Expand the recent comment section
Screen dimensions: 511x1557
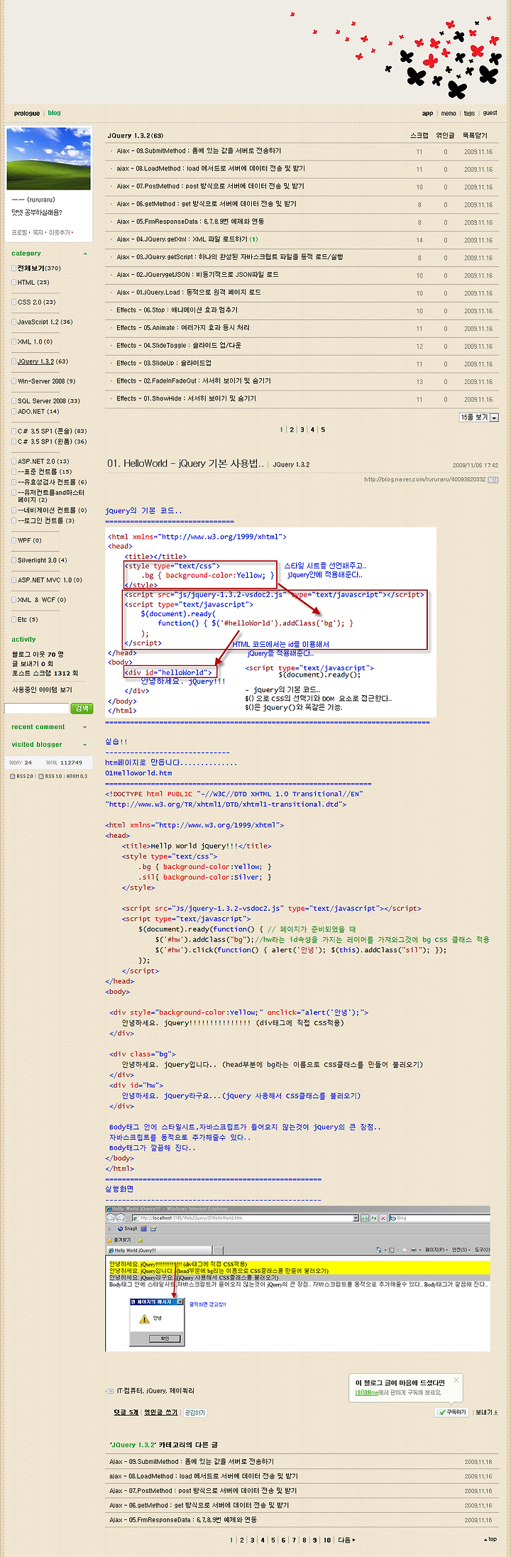tap(85, 728)
